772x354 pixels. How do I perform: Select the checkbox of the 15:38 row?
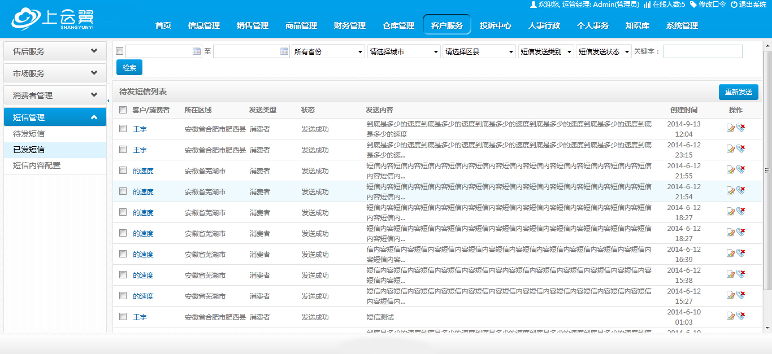(123, 275)
